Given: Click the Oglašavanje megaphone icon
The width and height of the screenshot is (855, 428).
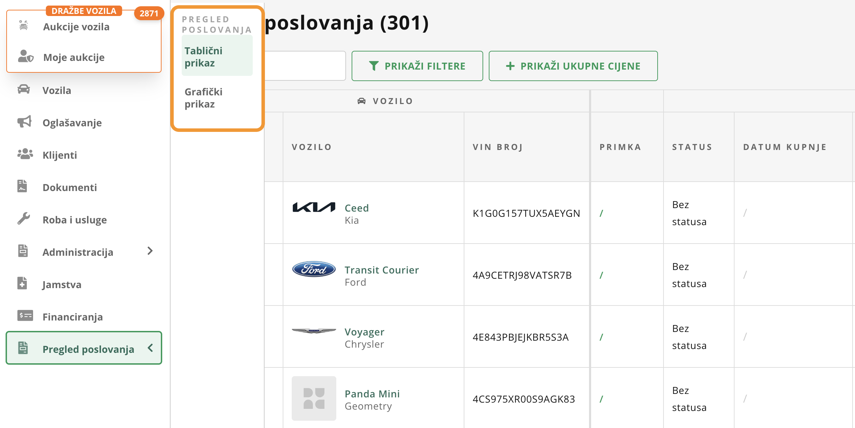Looking at the screenshot, I should point(24,122).
